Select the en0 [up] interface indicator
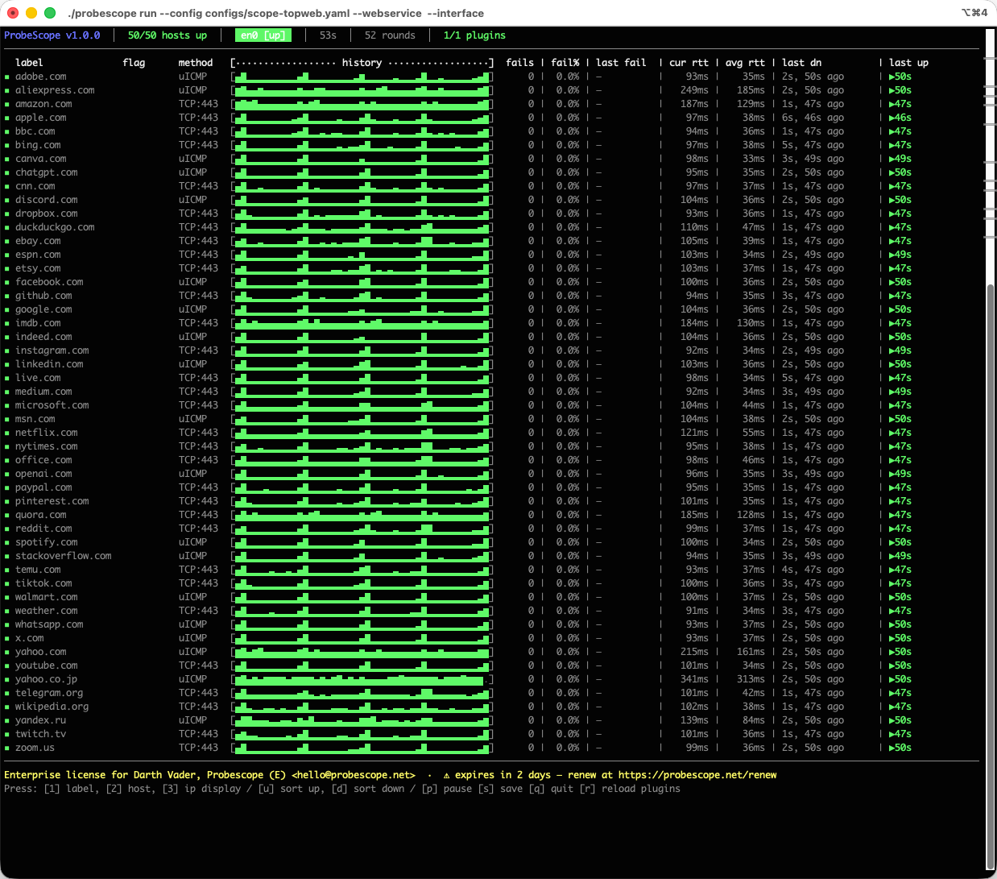 (x=263, y=35)
